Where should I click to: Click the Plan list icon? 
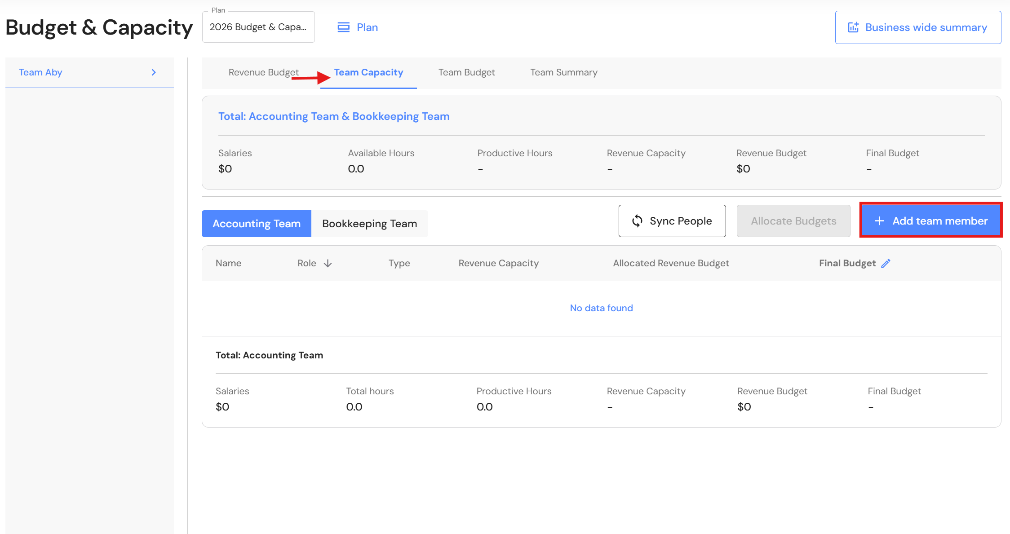343,27
